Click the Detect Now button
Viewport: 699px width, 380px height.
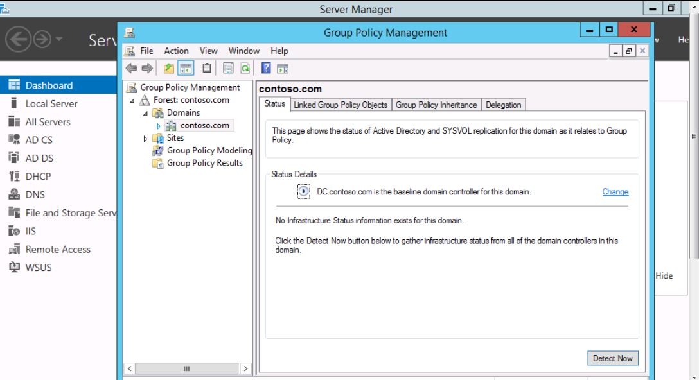coord(612,358)
